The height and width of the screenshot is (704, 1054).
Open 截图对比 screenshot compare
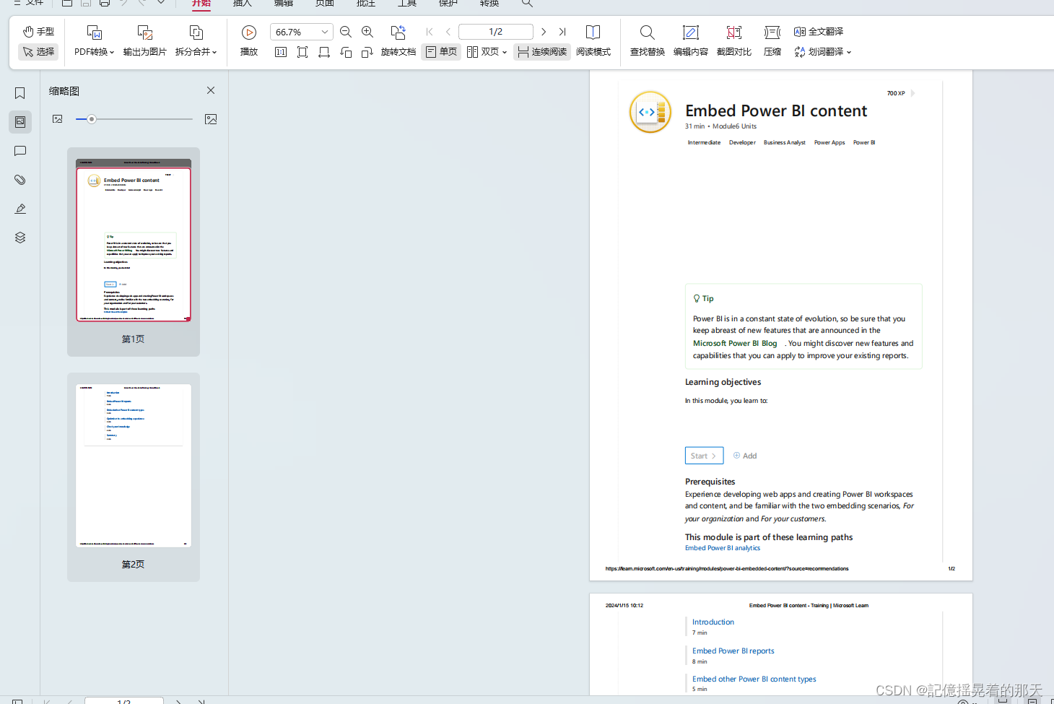click(734, 40)
